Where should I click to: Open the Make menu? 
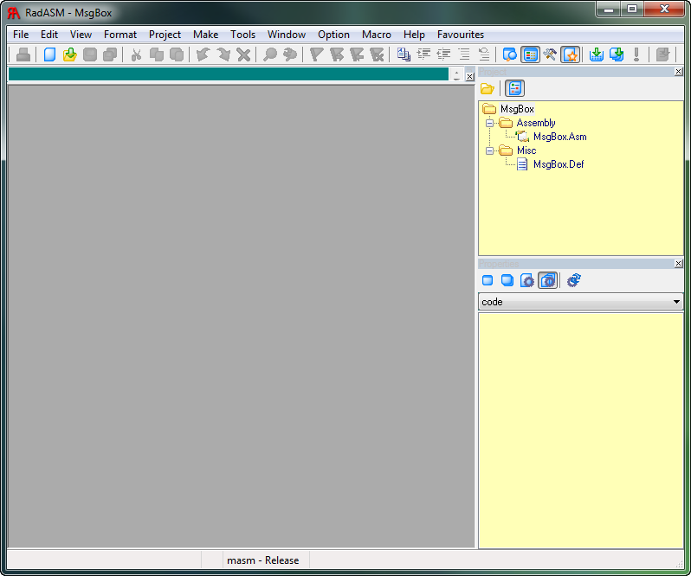[x=206, y=35]
